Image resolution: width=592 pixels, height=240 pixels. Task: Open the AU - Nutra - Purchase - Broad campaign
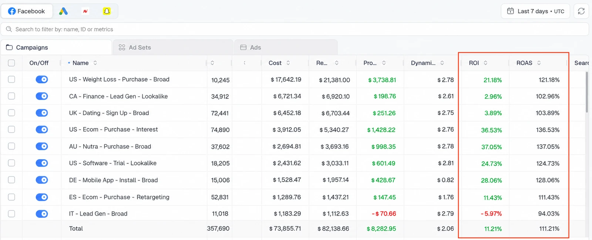click(x=110, y=146)
